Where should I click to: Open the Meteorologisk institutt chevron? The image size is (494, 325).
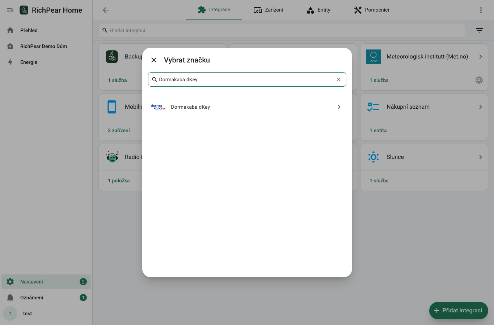[481, 57]
